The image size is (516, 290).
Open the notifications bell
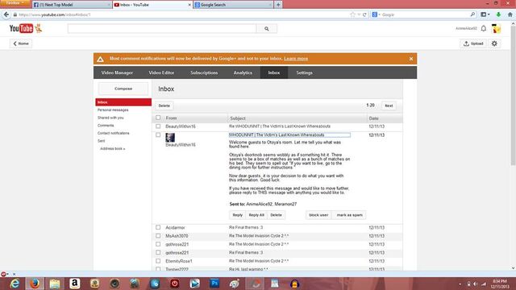pos(484,29)
